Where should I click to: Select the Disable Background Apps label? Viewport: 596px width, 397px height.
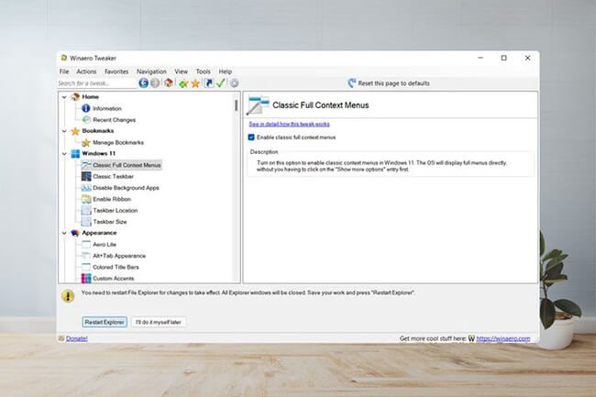[126, 188]
